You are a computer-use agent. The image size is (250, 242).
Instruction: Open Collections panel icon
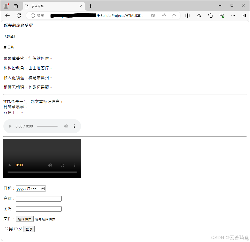coord(210,16)
